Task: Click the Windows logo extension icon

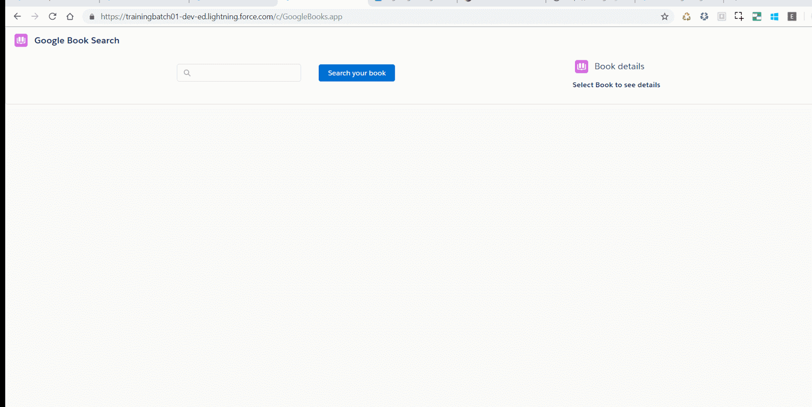Action: pos(774,17)
